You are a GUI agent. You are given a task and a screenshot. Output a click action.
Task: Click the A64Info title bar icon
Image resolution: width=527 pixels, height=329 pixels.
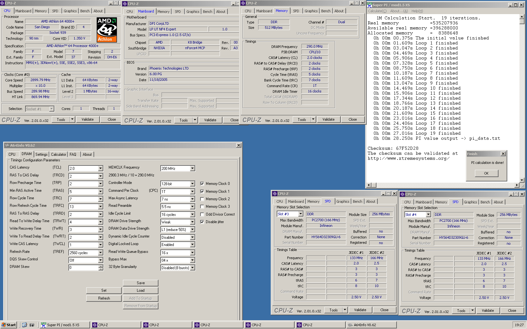7,145
